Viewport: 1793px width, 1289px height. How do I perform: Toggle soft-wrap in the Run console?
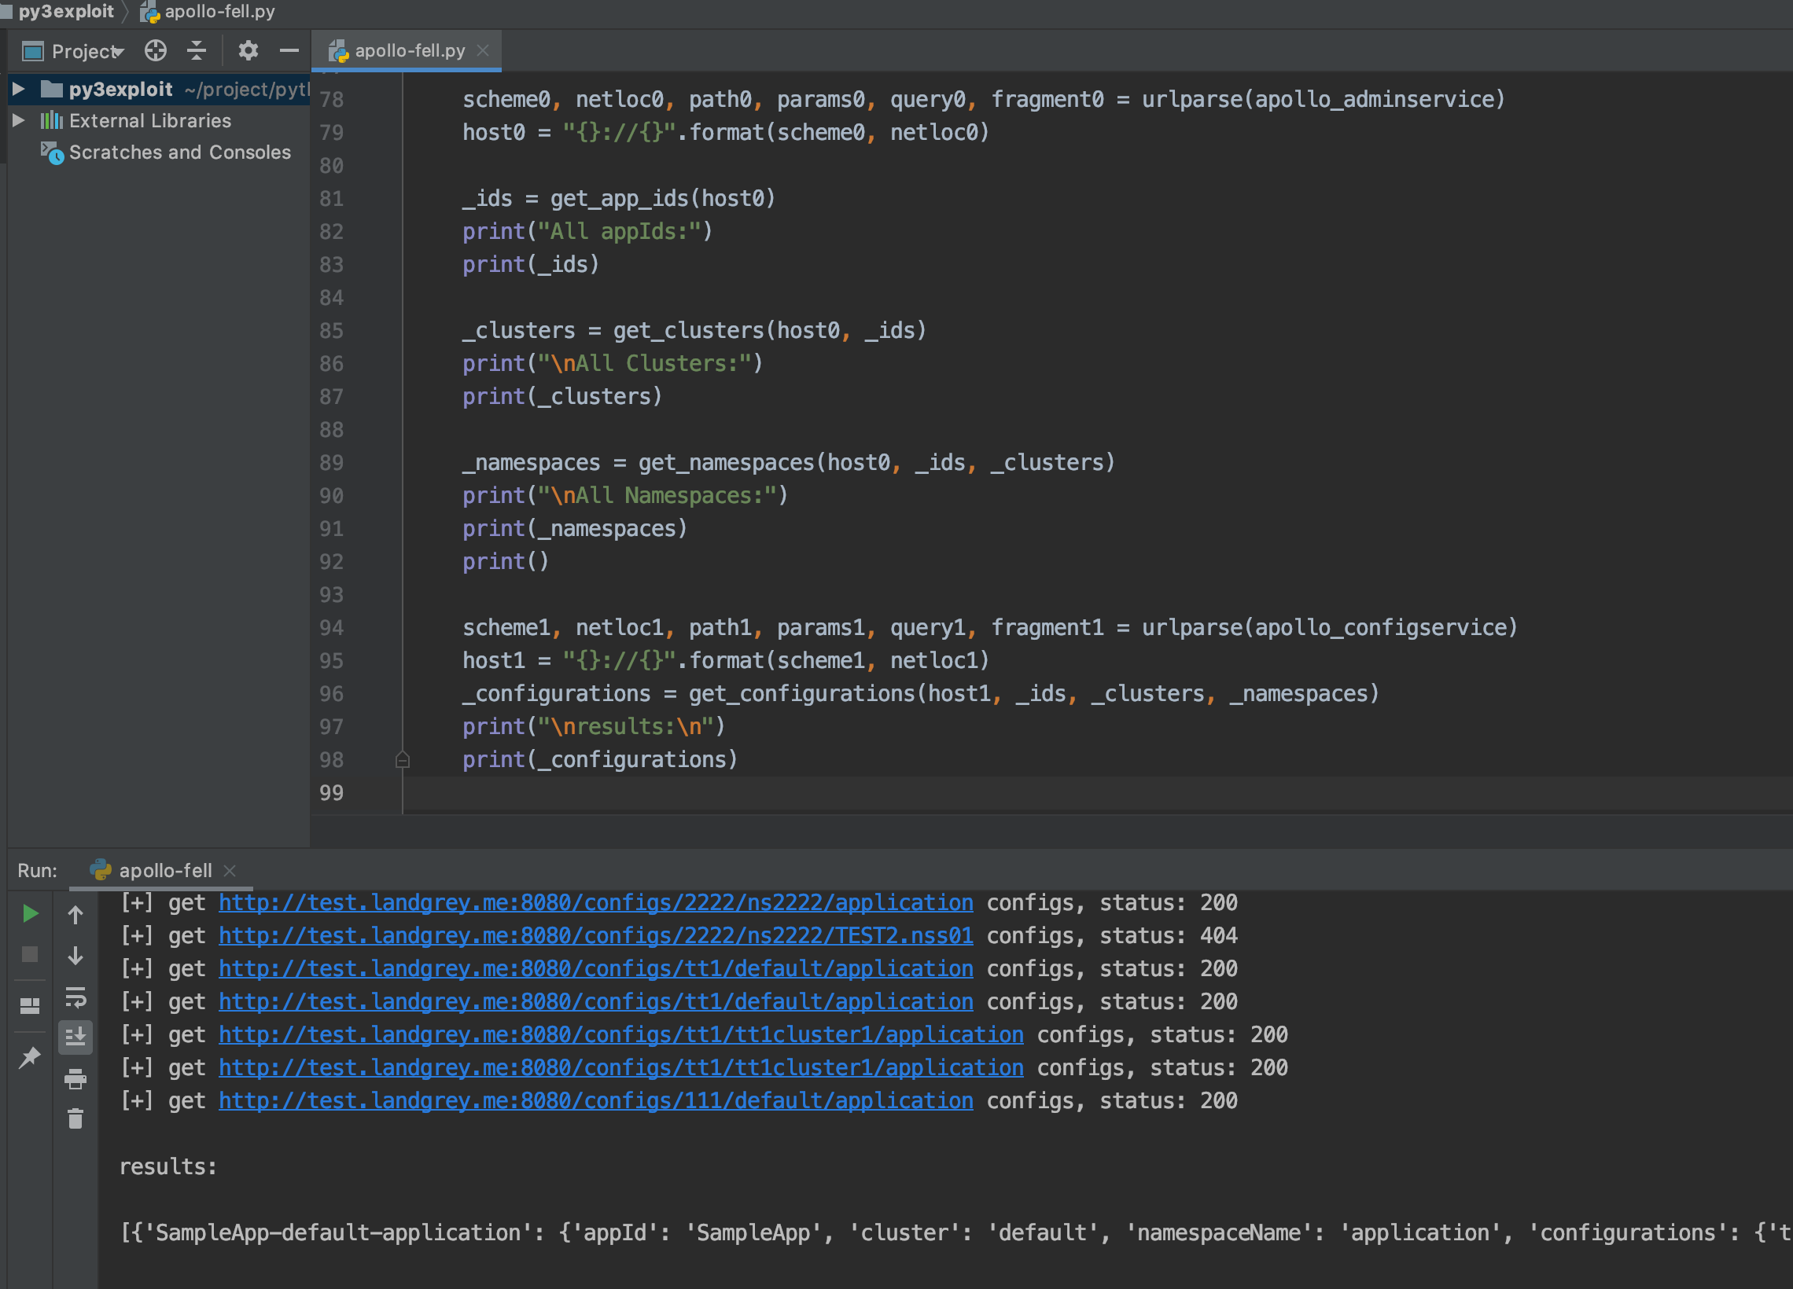click(75, 997)
